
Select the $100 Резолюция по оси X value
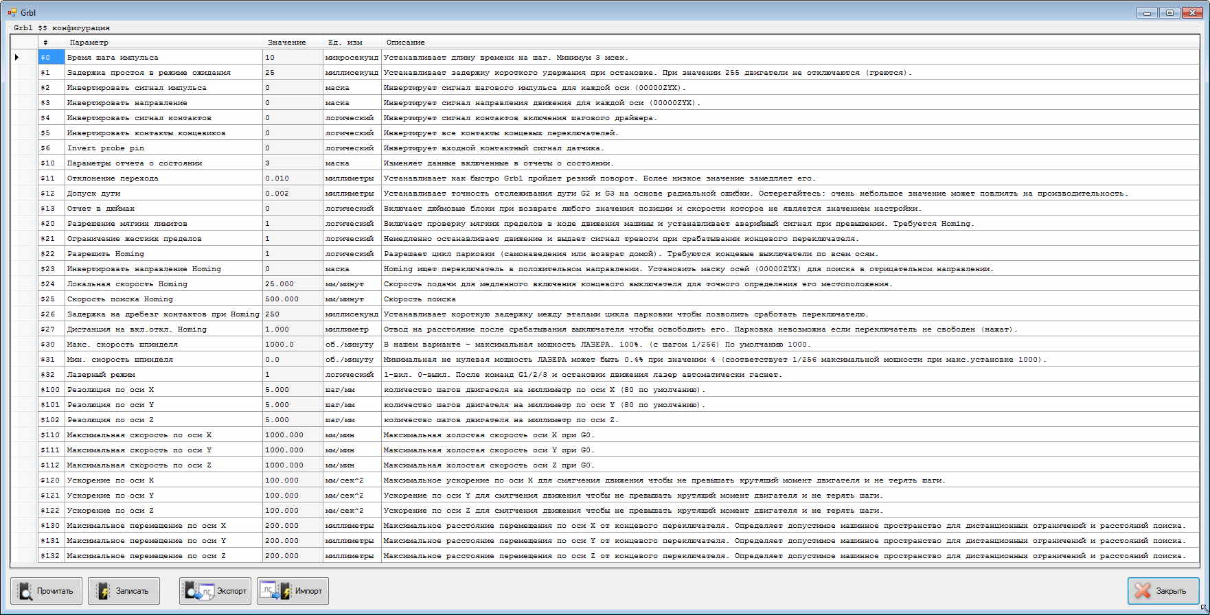click(x=292, y=390)
